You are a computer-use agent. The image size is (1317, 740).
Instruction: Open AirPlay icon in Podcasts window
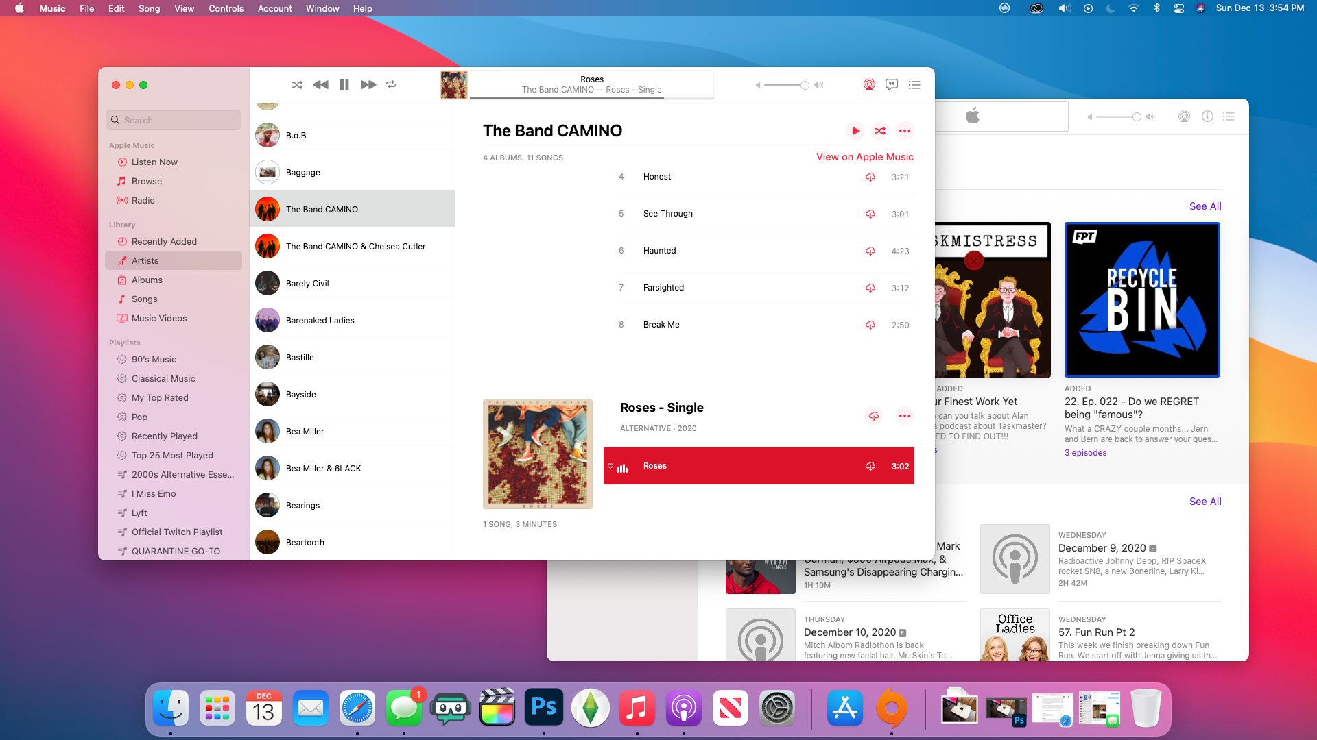click(x=1184, y=116)
